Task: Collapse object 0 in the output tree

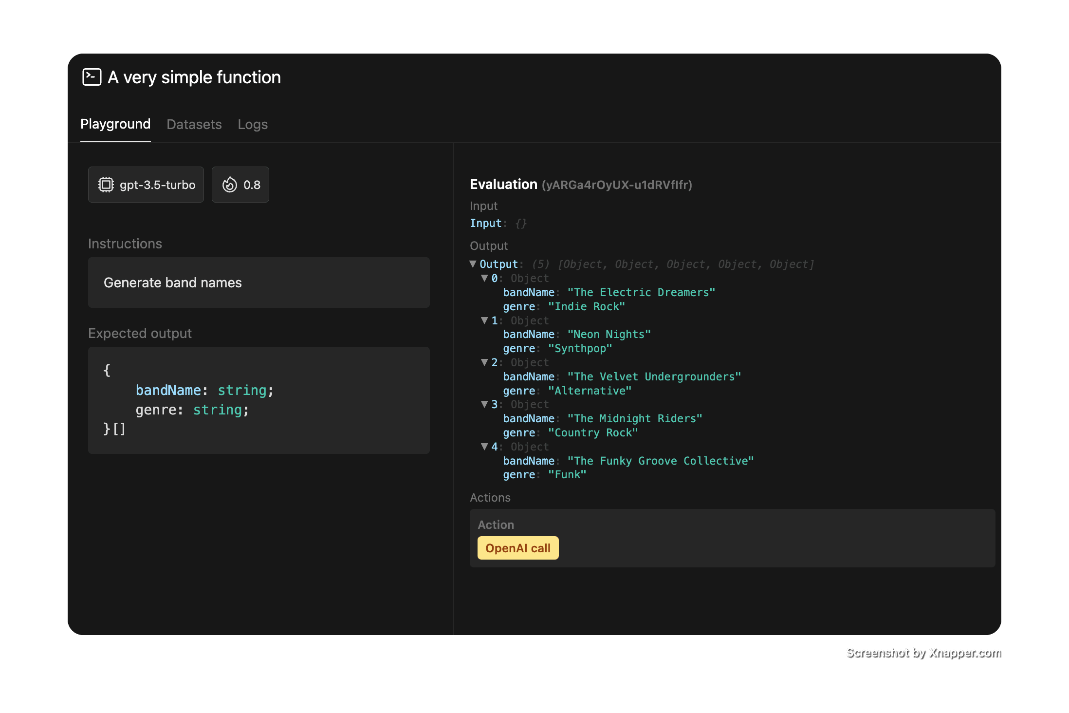Action: (484, 278)
